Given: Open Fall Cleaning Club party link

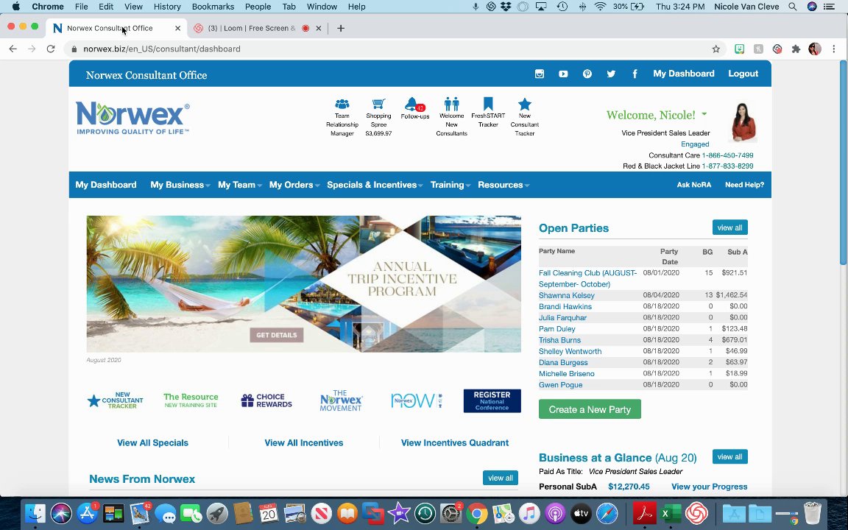Looking at the screenshot, I should tap(588, 278).
